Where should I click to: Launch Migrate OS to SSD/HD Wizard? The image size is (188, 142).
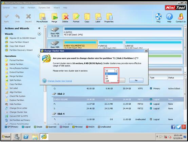click(x=22, y=38)
